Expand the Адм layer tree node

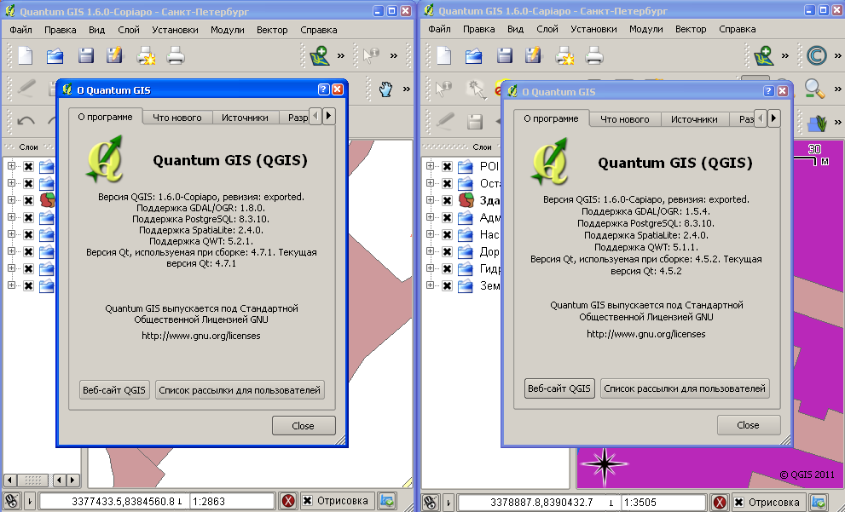tap(430, 217)
